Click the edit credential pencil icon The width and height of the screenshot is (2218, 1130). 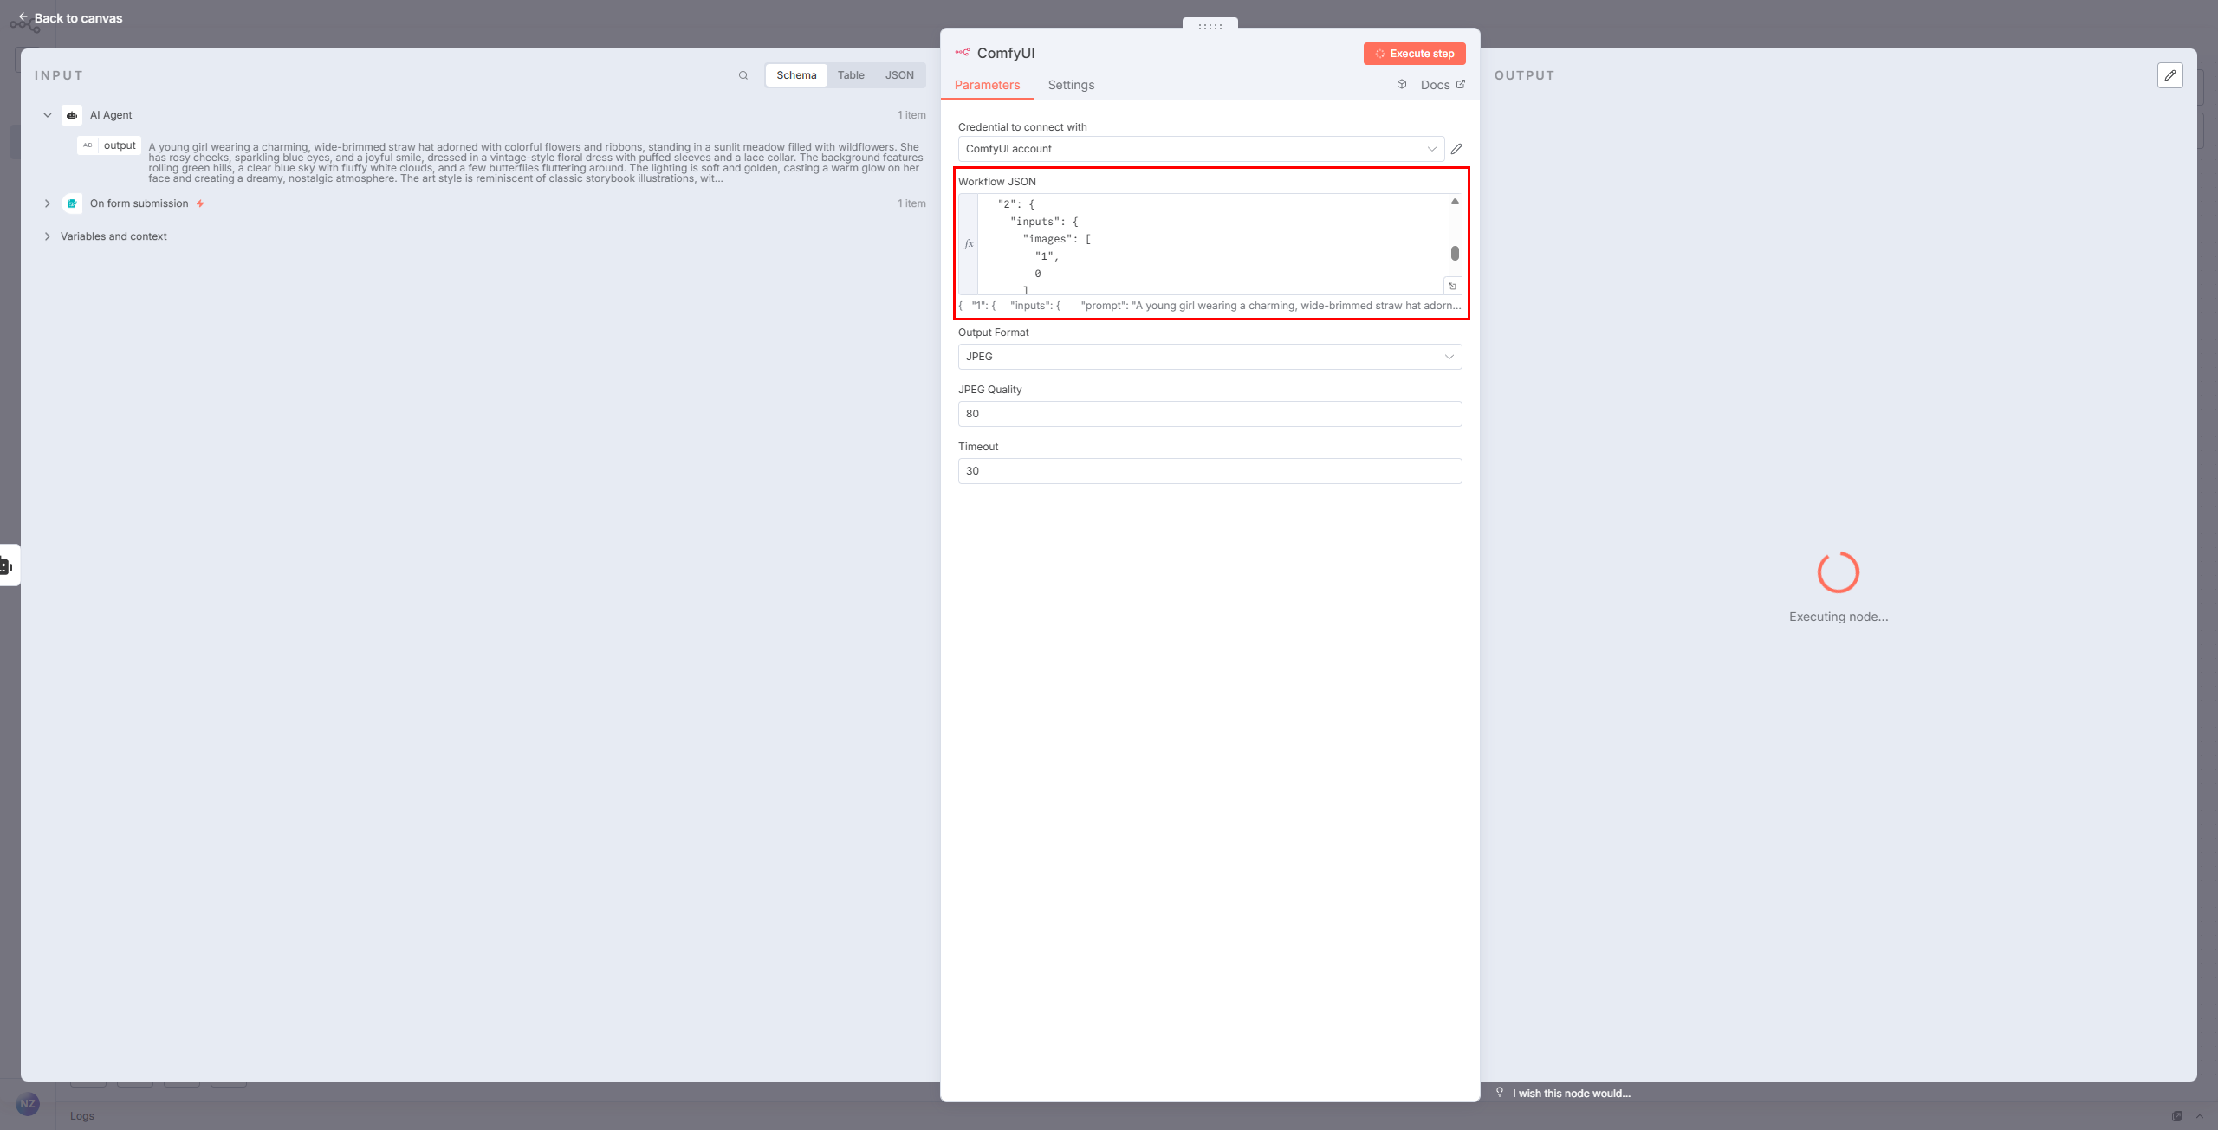pyautogui.click(x=1457, y=149)
